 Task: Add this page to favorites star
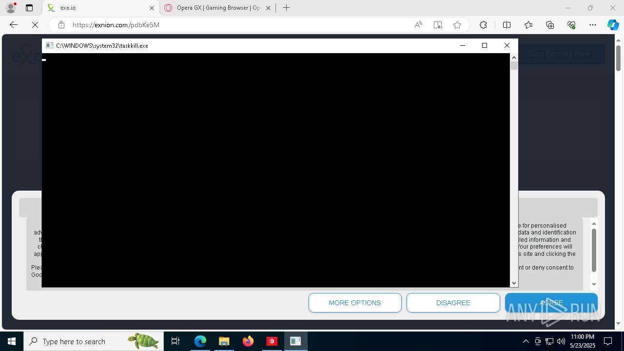[457, 25]
